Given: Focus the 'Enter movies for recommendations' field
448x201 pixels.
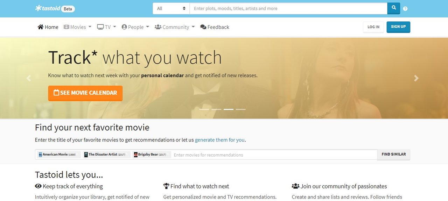Looking at the screenshot, I should tap(274, 155).
